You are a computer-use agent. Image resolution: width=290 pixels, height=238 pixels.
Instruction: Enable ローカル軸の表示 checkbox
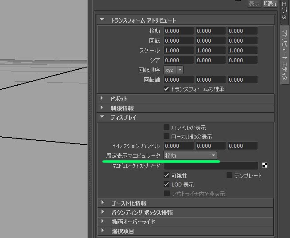tap(166, 136)
